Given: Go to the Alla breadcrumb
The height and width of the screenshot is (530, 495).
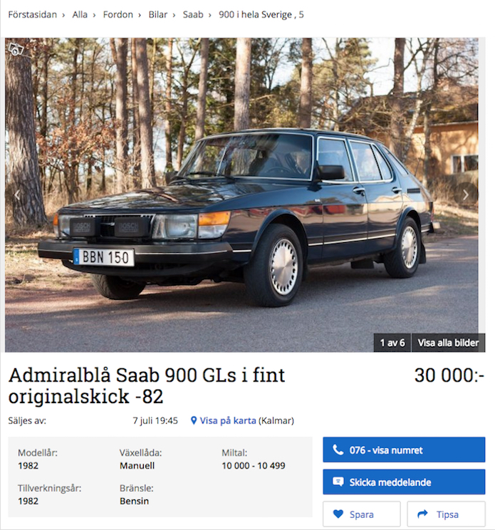Looking at the screenshot, I should coord(80,14).
